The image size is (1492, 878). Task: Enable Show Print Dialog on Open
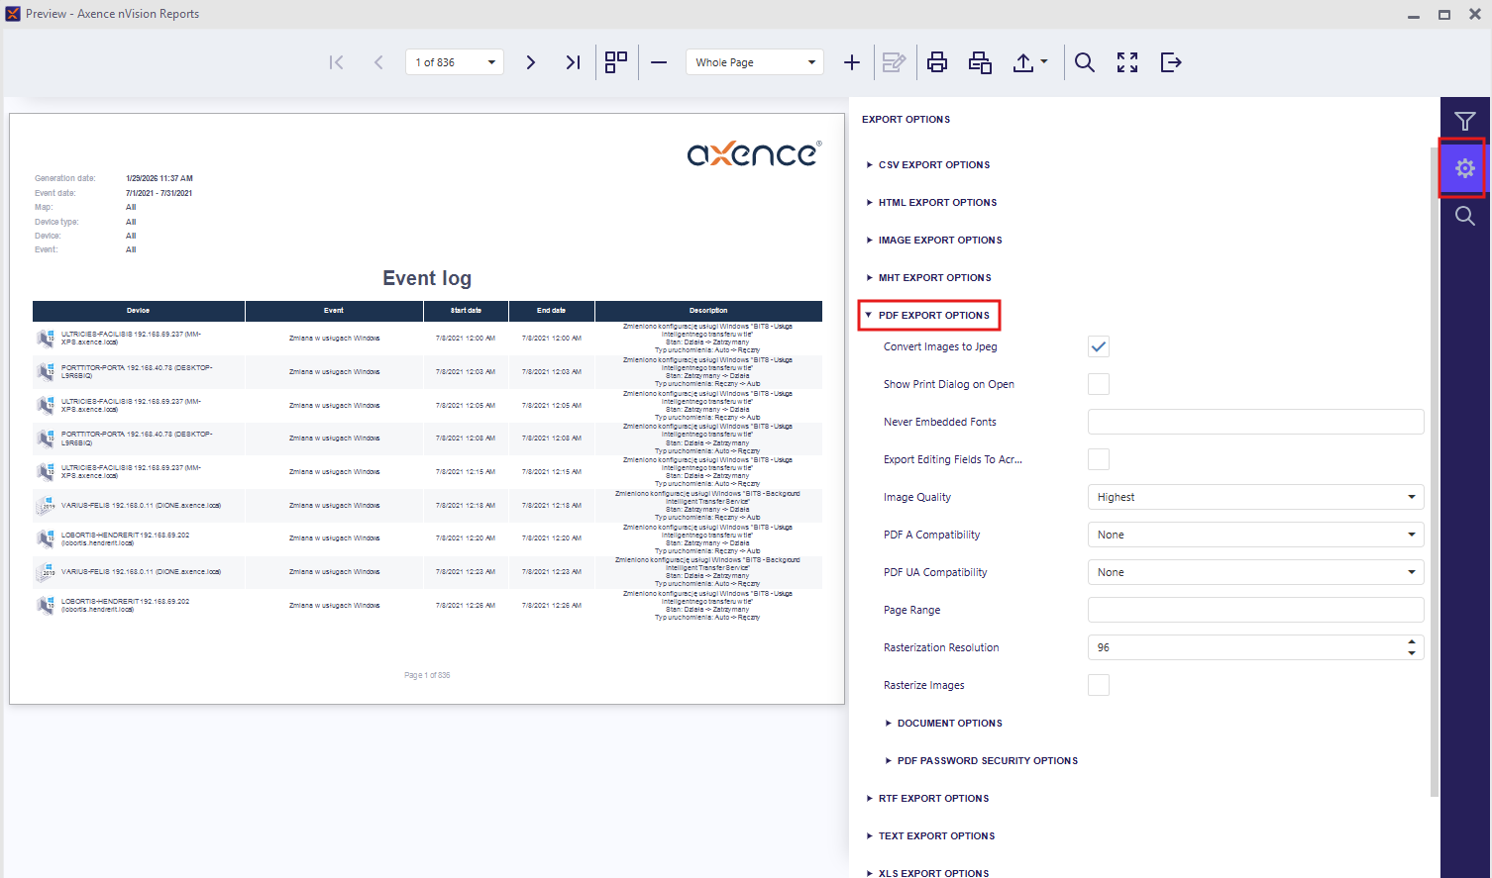[1098, 384]
